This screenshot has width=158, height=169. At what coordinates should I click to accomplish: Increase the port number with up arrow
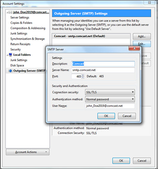pyautogui.click(x=83, y=75)
